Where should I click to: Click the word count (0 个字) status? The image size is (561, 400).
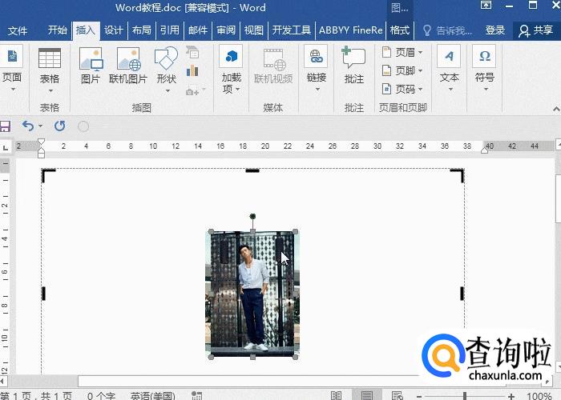tap(101, 395)
